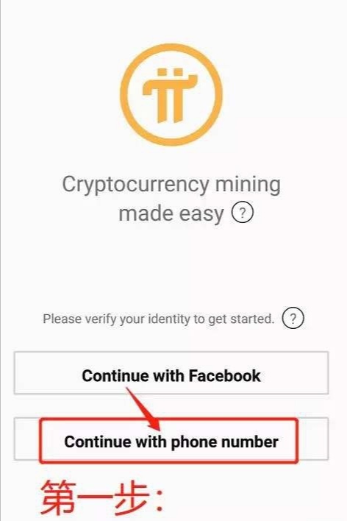Screen dimensions: 347x521
Task: Click the 'made easy' text line
Action: pyautogui.click(x=171, y=213)
